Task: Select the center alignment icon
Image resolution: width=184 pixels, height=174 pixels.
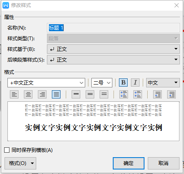Action: tap(28, 94)
